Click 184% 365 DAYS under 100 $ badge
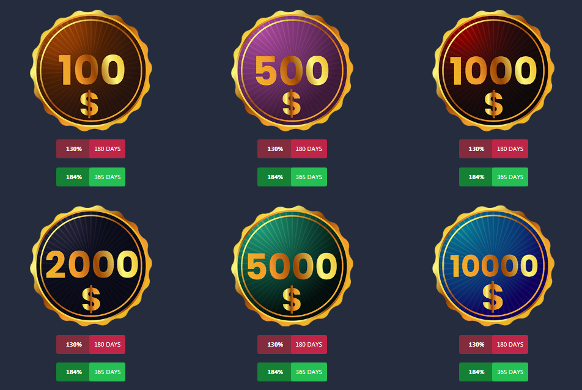Image resolution: width=582 pixels, height=390 pixels. click(91, 177)
